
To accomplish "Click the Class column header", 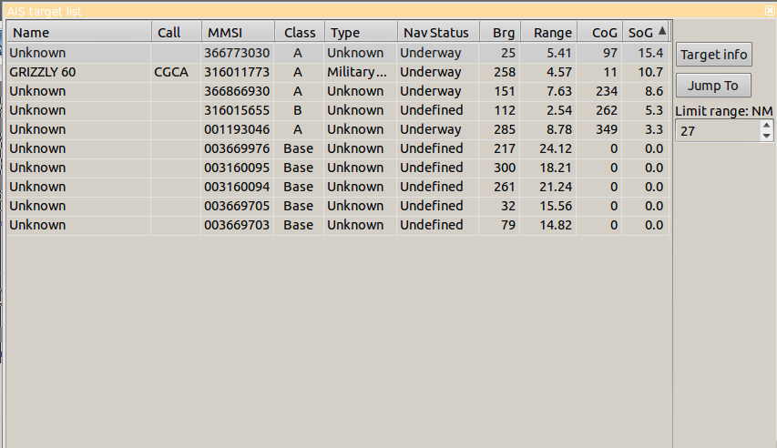I will 300,33.
